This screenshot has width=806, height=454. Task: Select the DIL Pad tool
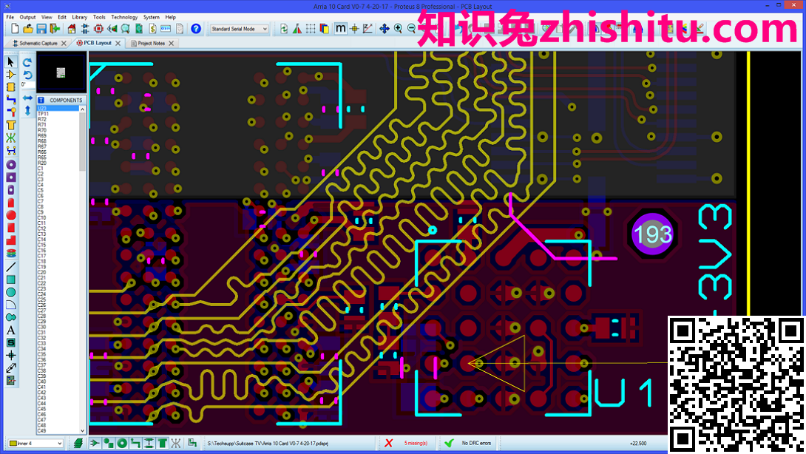[10, 190]
